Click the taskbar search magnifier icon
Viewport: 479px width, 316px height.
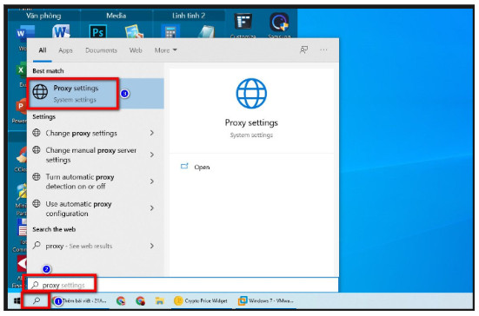pyautogui.click(x=37, y=301)
